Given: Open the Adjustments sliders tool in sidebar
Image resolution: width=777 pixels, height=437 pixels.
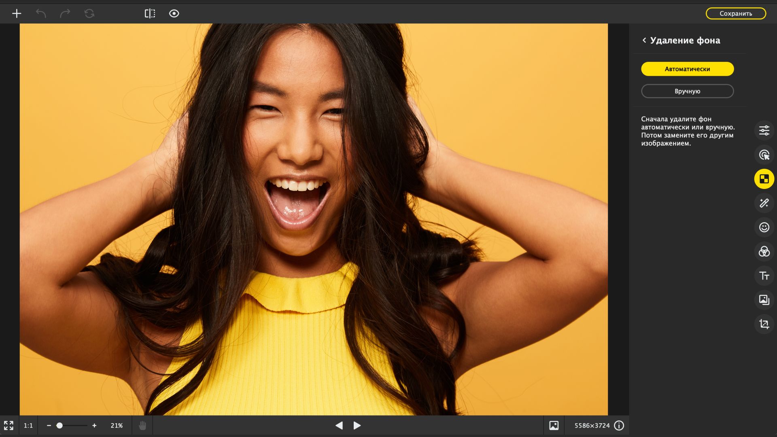Looking at the screenshot, I should coord(764,130).
